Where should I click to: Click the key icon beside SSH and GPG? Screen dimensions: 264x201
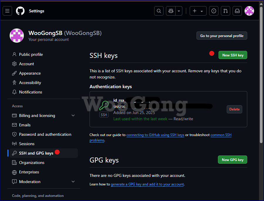coord(14,153)
